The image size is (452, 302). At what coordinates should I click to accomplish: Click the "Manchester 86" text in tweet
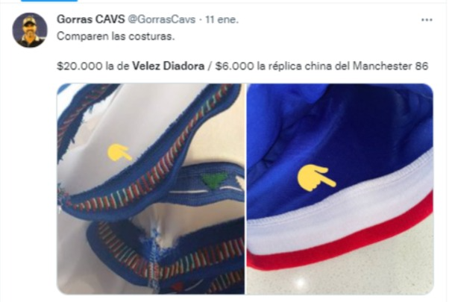(x=391, y=66)
